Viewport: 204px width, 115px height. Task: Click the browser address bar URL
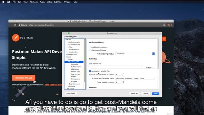point(41,25)
